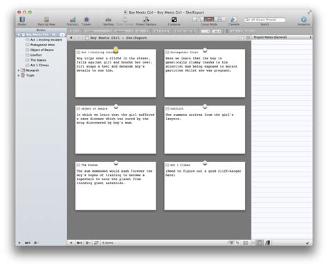This screenshot has height=267, width=328.
Task: Select the highlighted notes button in inspector footer
Action: tap(259, 243)
